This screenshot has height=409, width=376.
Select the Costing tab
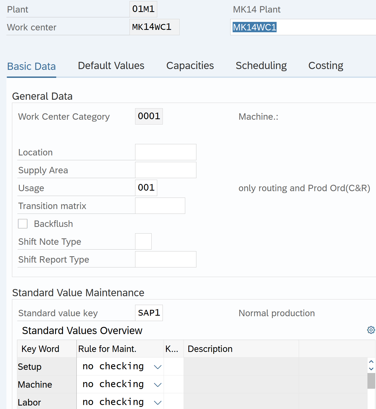click(326, 66)
